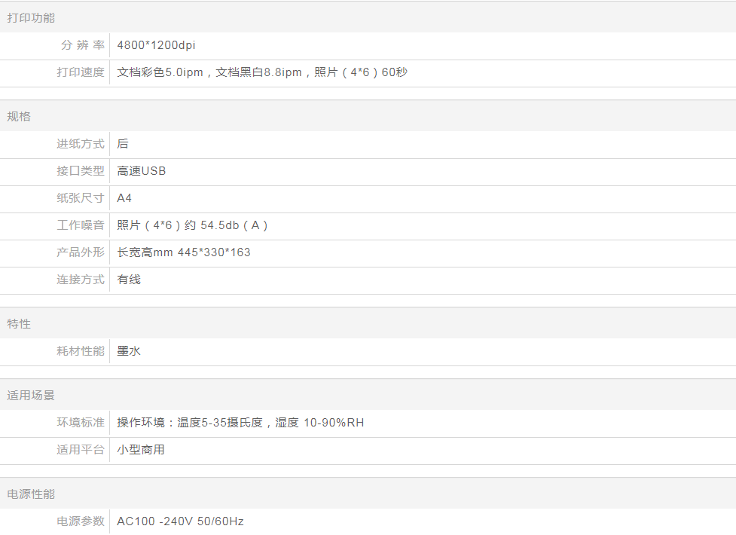Click the 特性 section header
This screenshot has height=535, width=736.
[19, 323]
